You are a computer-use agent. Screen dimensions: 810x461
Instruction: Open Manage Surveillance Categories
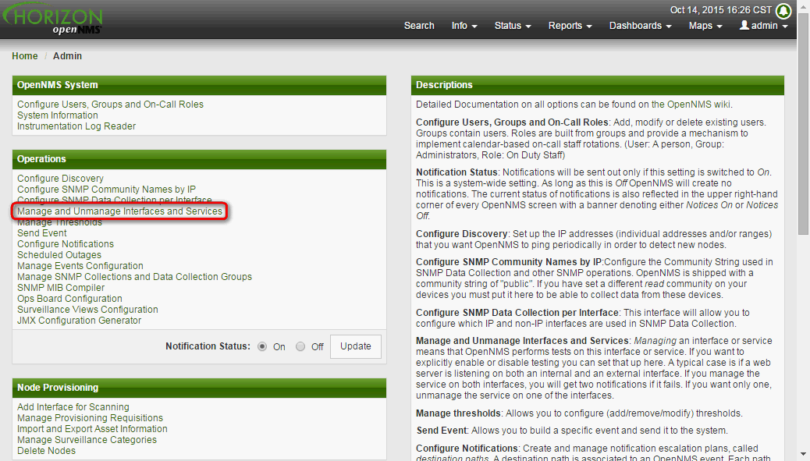87,439
